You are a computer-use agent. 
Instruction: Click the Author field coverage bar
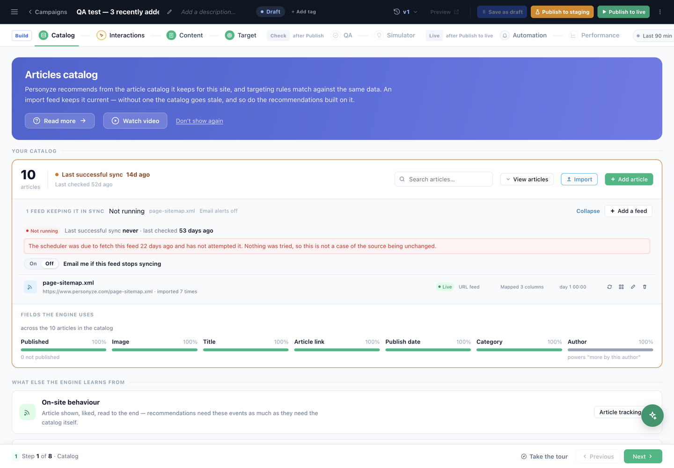(x=610, y=350)
